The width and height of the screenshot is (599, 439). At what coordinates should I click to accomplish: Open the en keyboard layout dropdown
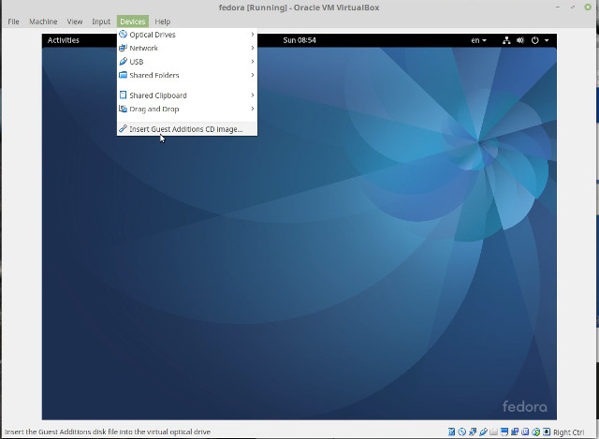pos(478,40)
